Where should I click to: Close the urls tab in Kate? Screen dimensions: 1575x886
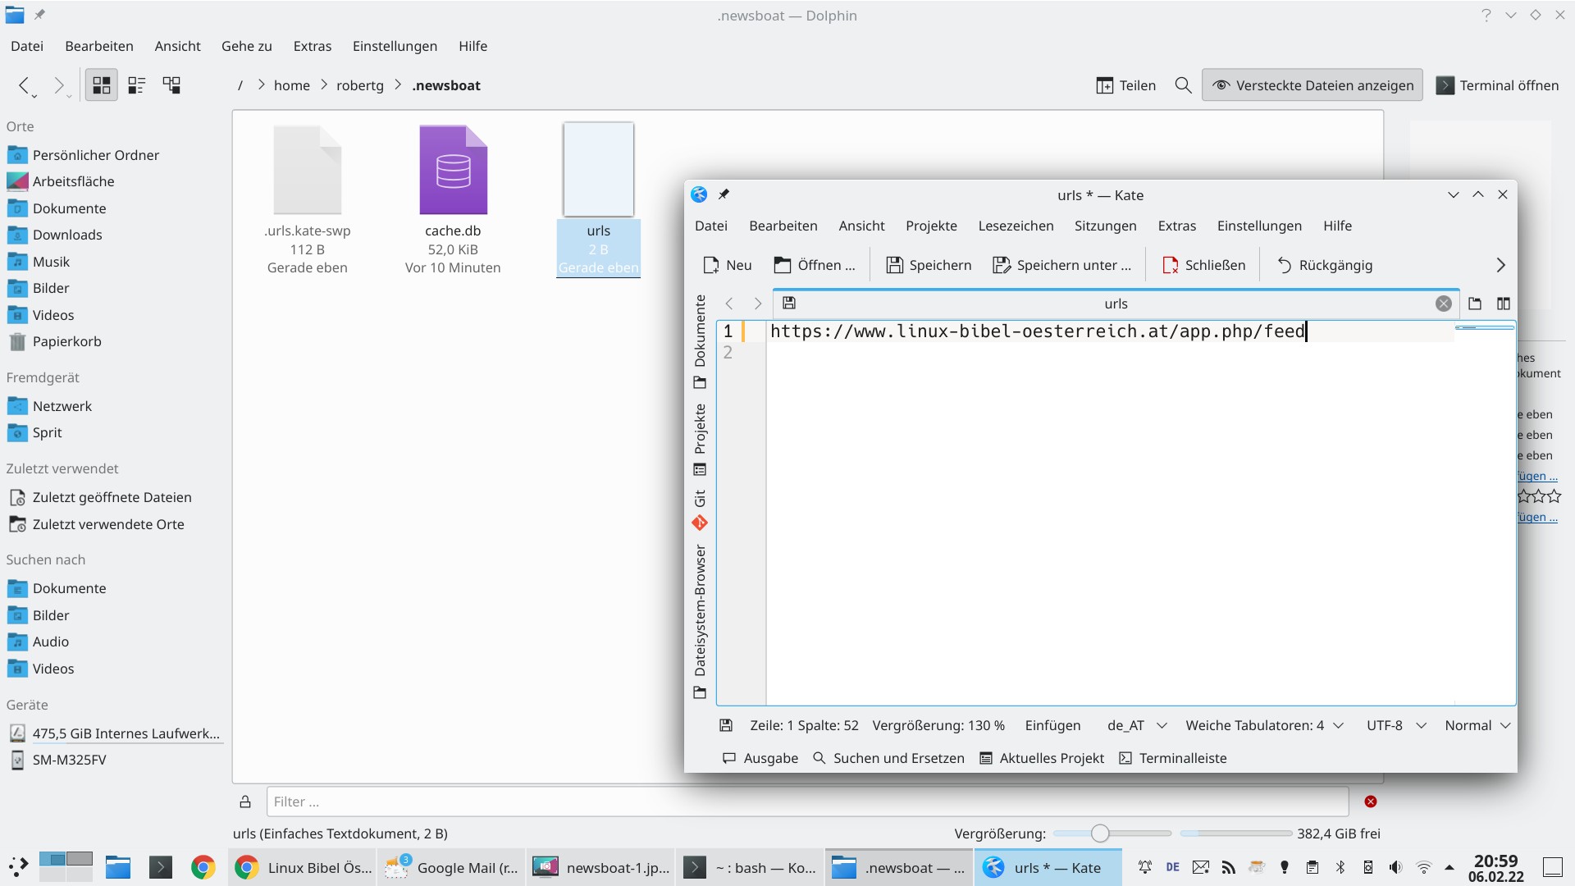(1443, 304)
